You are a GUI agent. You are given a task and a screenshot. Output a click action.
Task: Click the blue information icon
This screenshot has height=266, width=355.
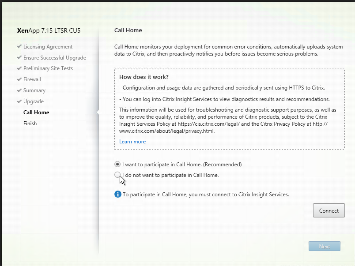click(118, 194)
